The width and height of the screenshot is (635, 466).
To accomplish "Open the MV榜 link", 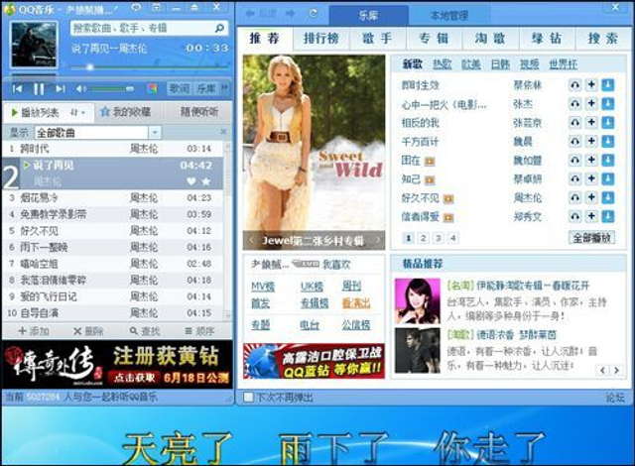I will (x=263, y=287).
